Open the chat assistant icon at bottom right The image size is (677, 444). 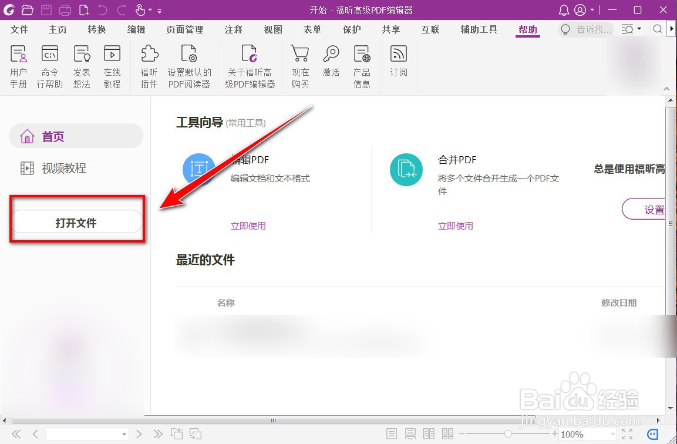pos(653,433)
